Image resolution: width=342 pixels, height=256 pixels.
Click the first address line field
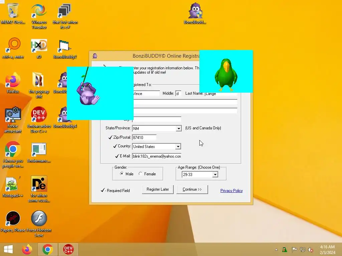(185, 102)
